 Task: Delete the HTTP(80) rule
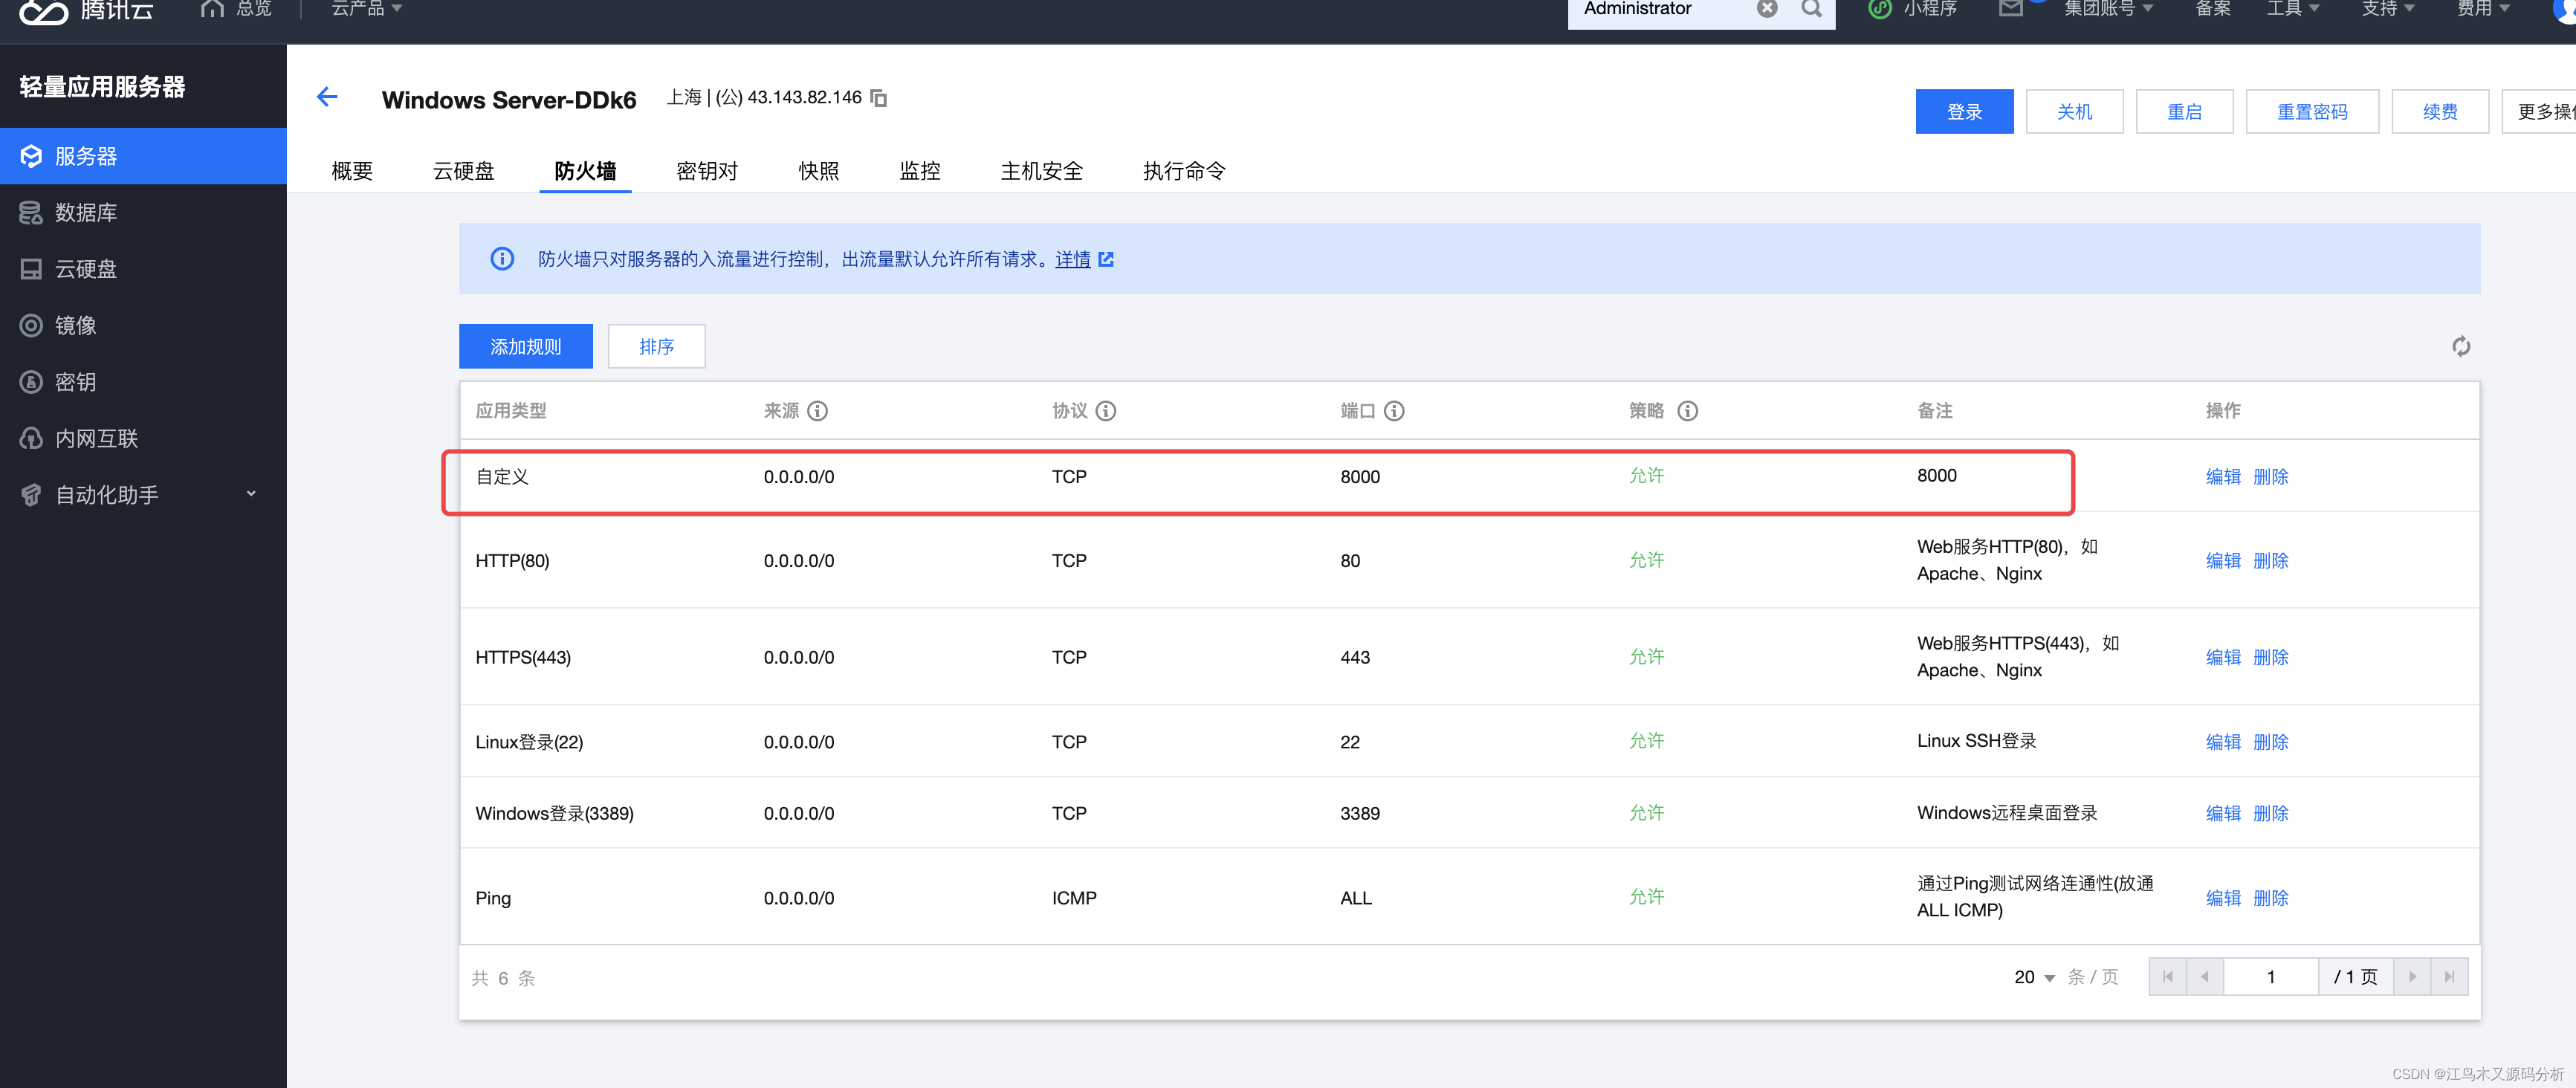tap(2271, 561)
